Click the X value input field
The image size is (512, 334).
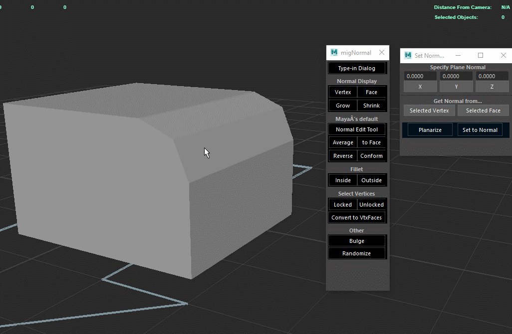pos(420,76)
